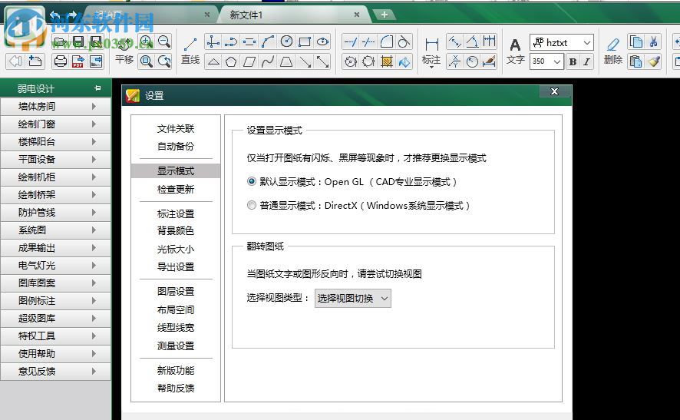Select Open GL default display mode
Image resolution: width=680 pixels, height=420 pixels.
252,181
